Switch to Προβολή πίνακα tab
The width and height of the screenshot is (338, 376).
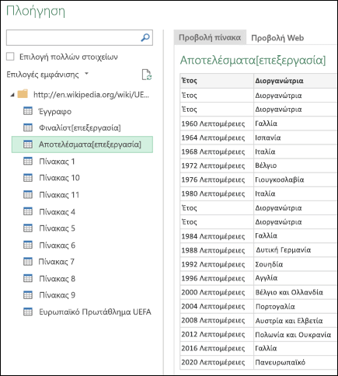pyautogui.click(x=210, y=37)
